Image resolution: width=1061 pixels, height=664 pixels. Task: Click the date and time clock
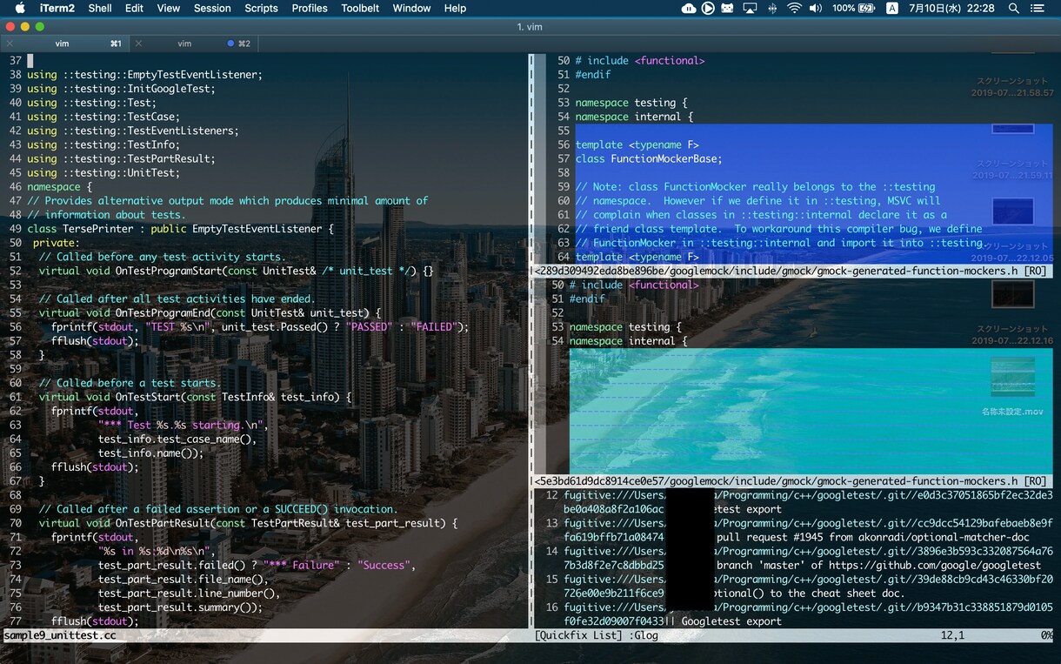coord(951,8)
